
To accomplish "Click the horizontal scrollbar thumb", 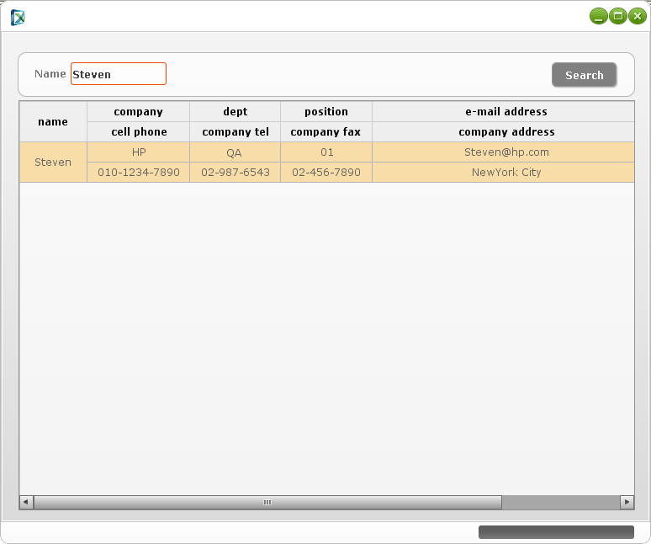I will point(267,503).
